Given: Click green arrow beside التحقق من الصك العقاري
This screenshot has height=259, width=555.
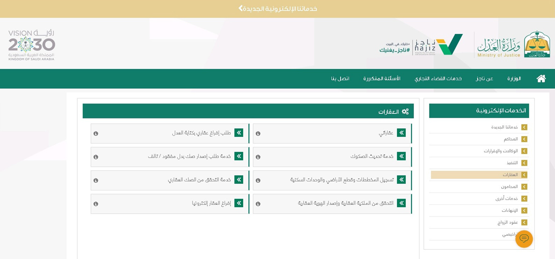Looking at the screenshot, I should [x=239, y=180].
